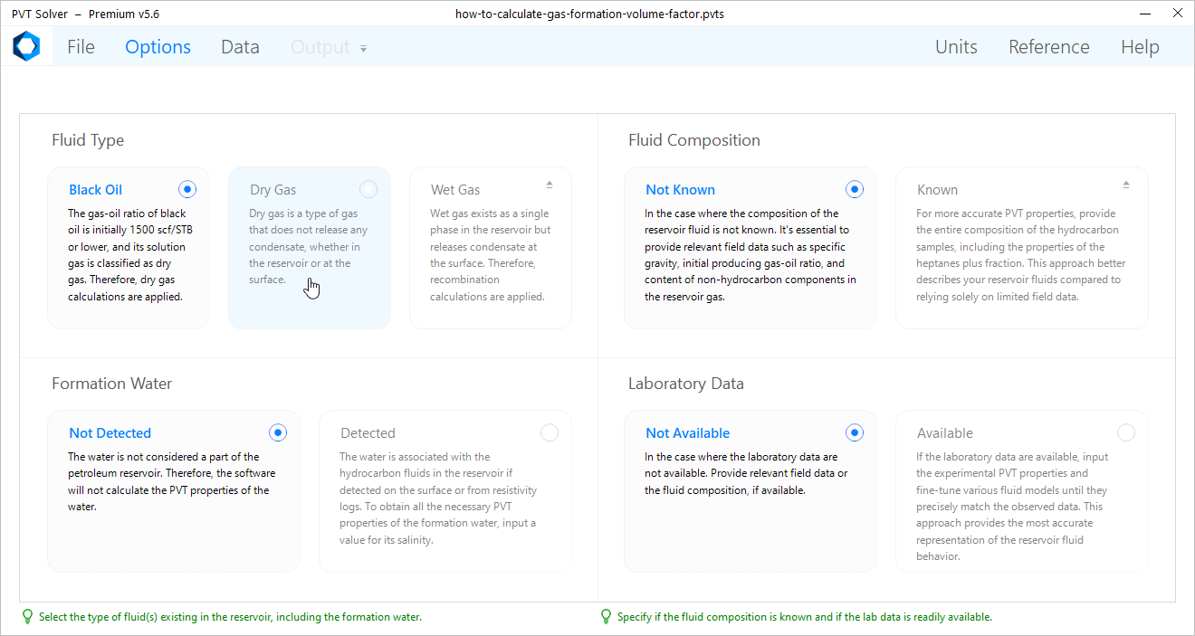This screenshot has height=636, width=1195.
Task: Select the Not Detected radio button
Action: point(278,432)
